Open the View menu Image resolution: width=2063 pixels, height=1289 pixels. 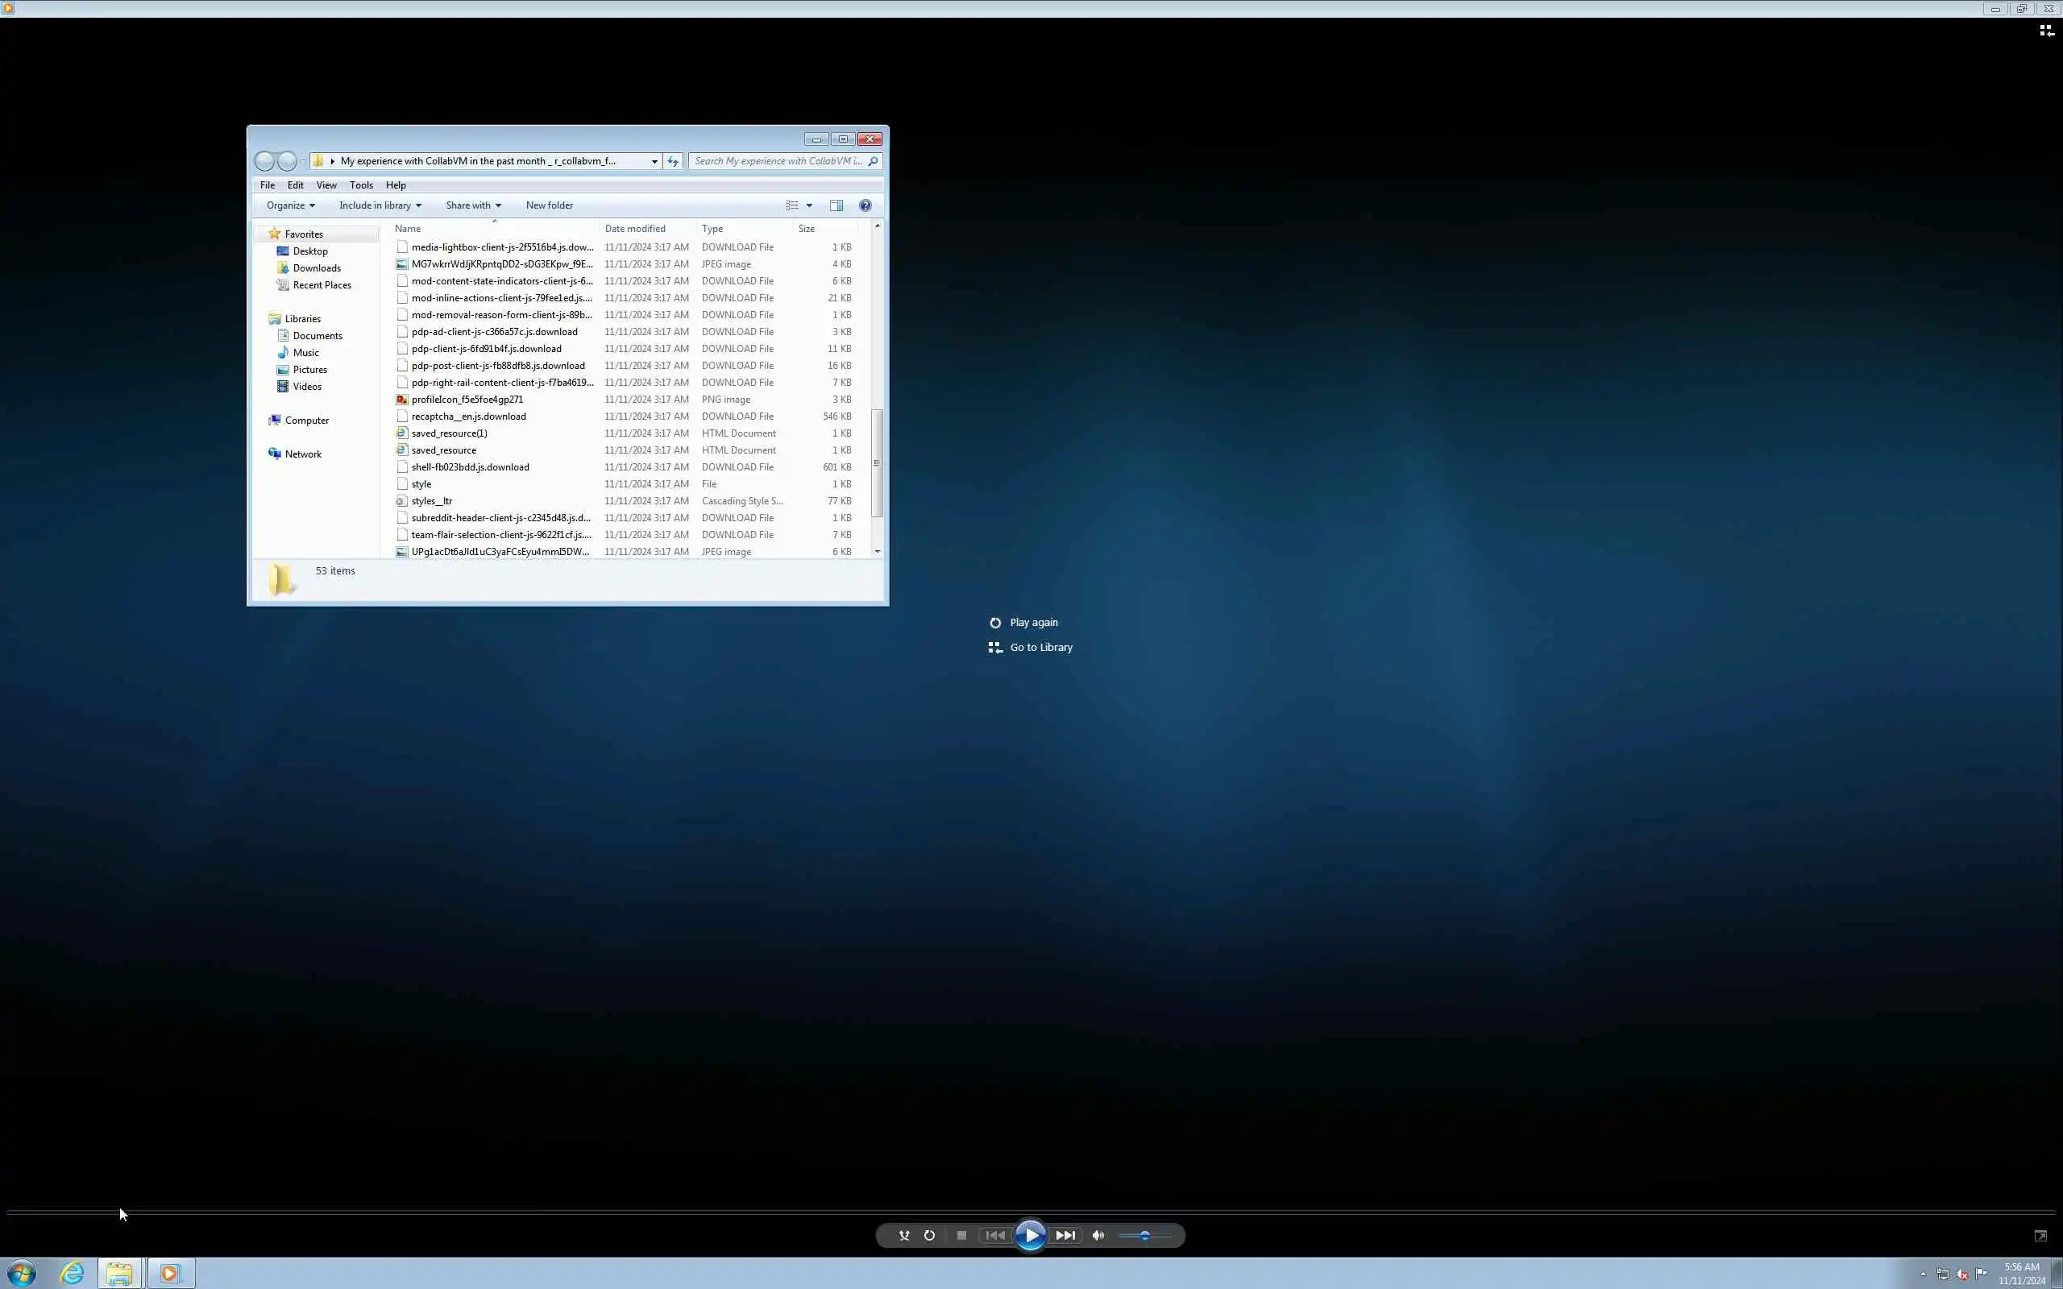pos(326,185)
